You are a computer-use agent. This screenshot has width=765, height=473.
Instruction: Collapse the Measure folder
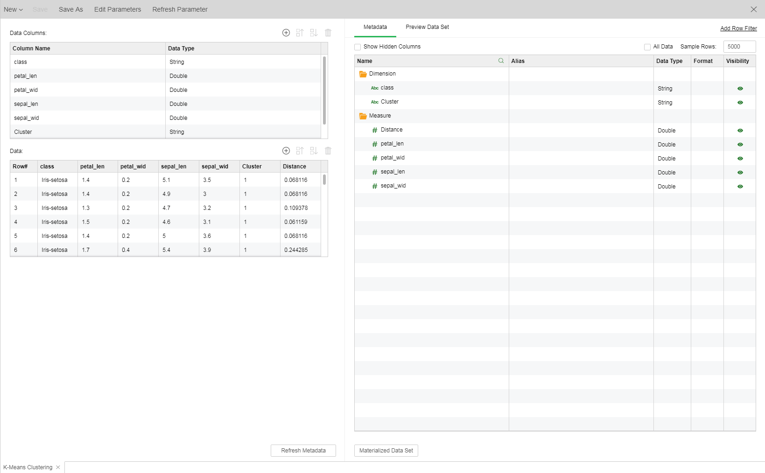[363, 116]
